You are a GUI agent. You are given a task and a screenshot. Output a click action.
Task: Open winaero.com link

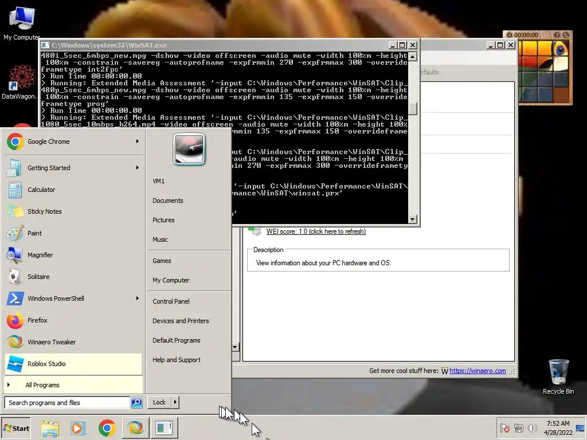coord(478,371)
